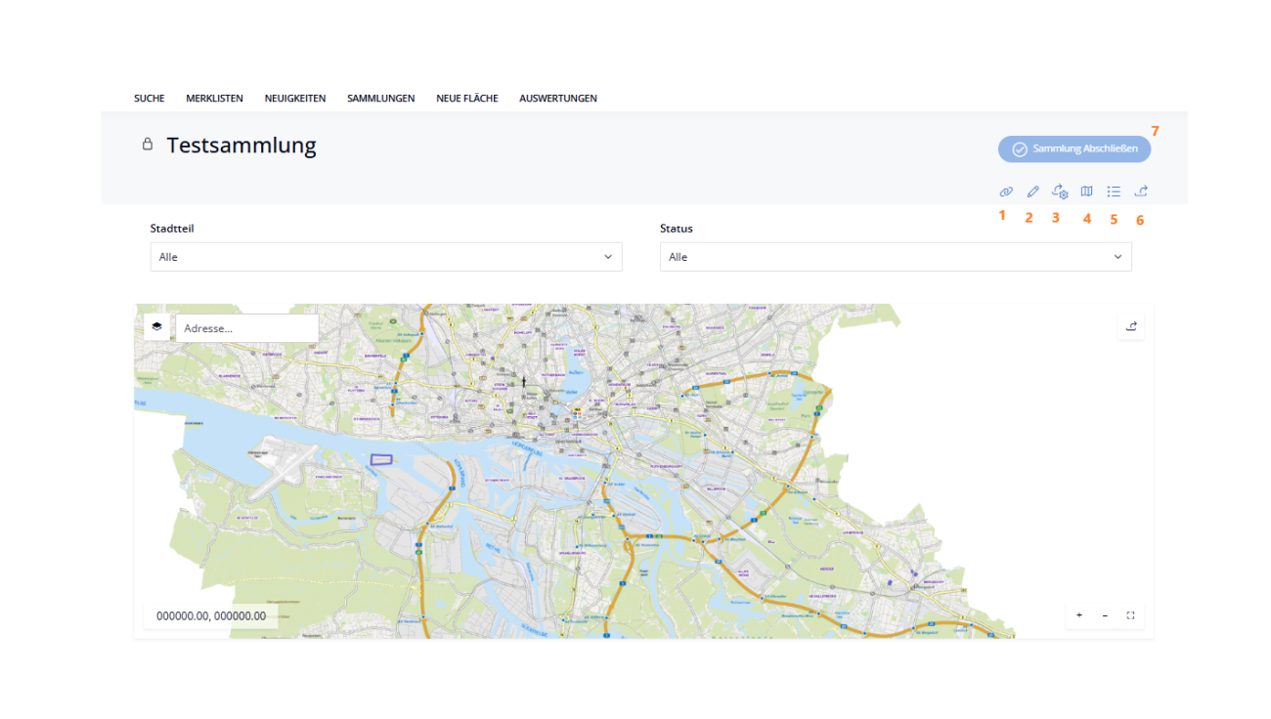The width and height of the screenshot is (1271, 719).
Task: Open the Stadtteil dropdown
Action: point(386,256)
